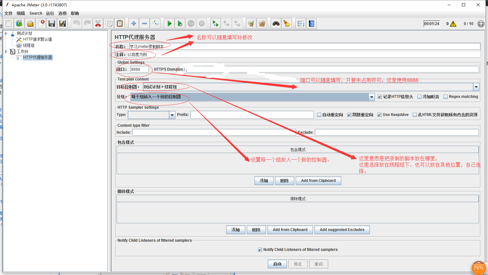
Task: Click the Prefix input field
Action: (252, 115)
